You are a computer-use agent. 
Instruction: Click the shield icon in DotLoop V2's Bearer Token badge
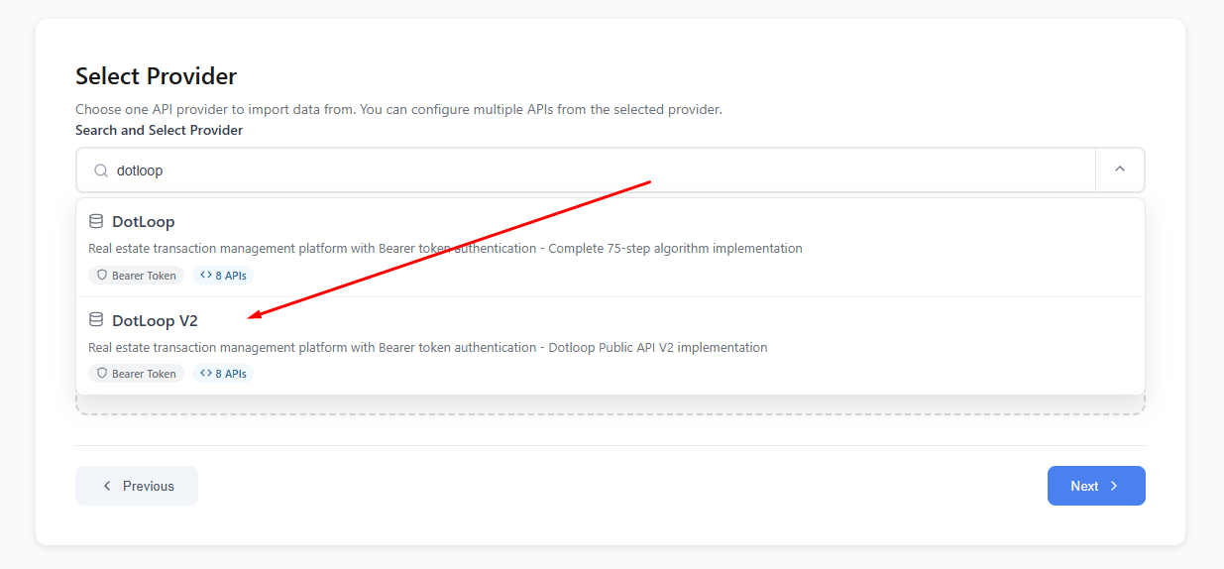click(101, 374)
